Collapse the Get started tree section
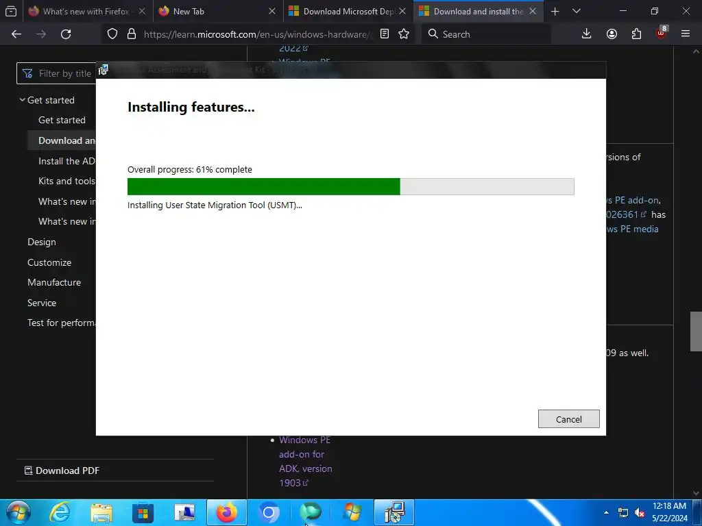Viewport: 702px width, 526px height. pyautogui.click(x=22, y=100)
